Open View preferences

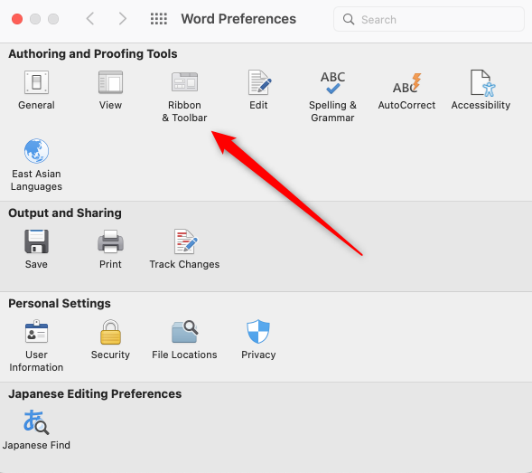pos(110,90)
